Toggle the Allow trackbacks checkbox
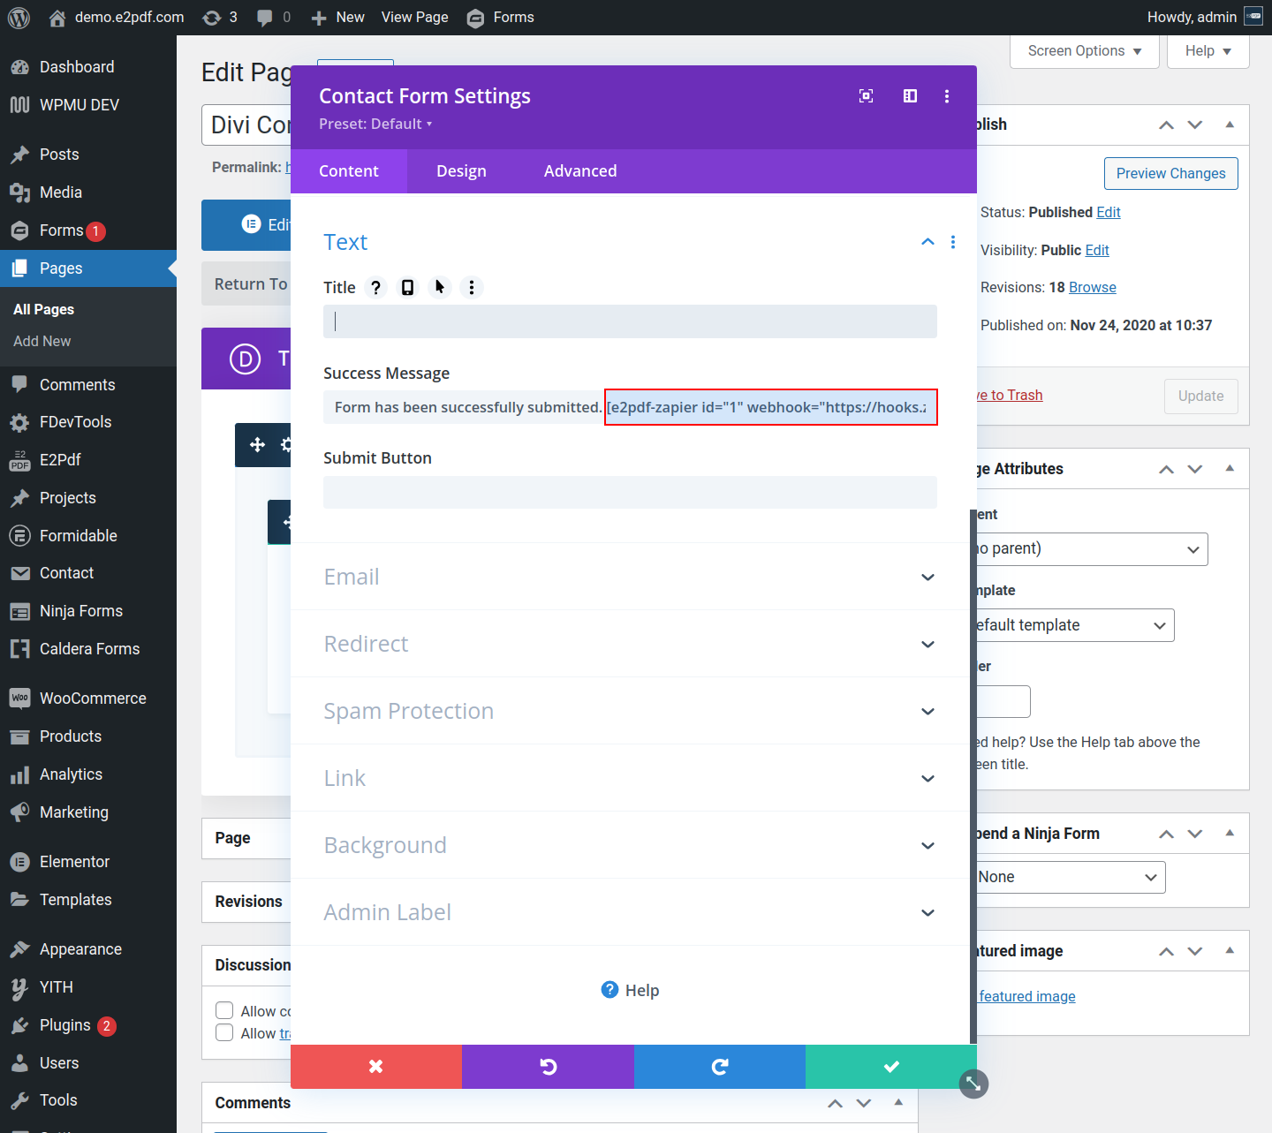This screenshot has width=1272, height=1133. point(225,1032)
